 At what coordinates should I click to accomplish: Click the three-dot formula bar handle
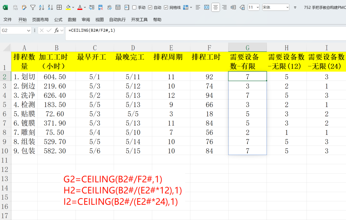tap(35, 30)
